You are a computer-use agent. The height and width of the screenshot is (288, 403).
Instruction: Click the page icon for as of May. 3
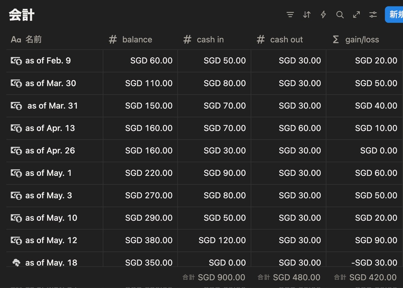point(16,195)
